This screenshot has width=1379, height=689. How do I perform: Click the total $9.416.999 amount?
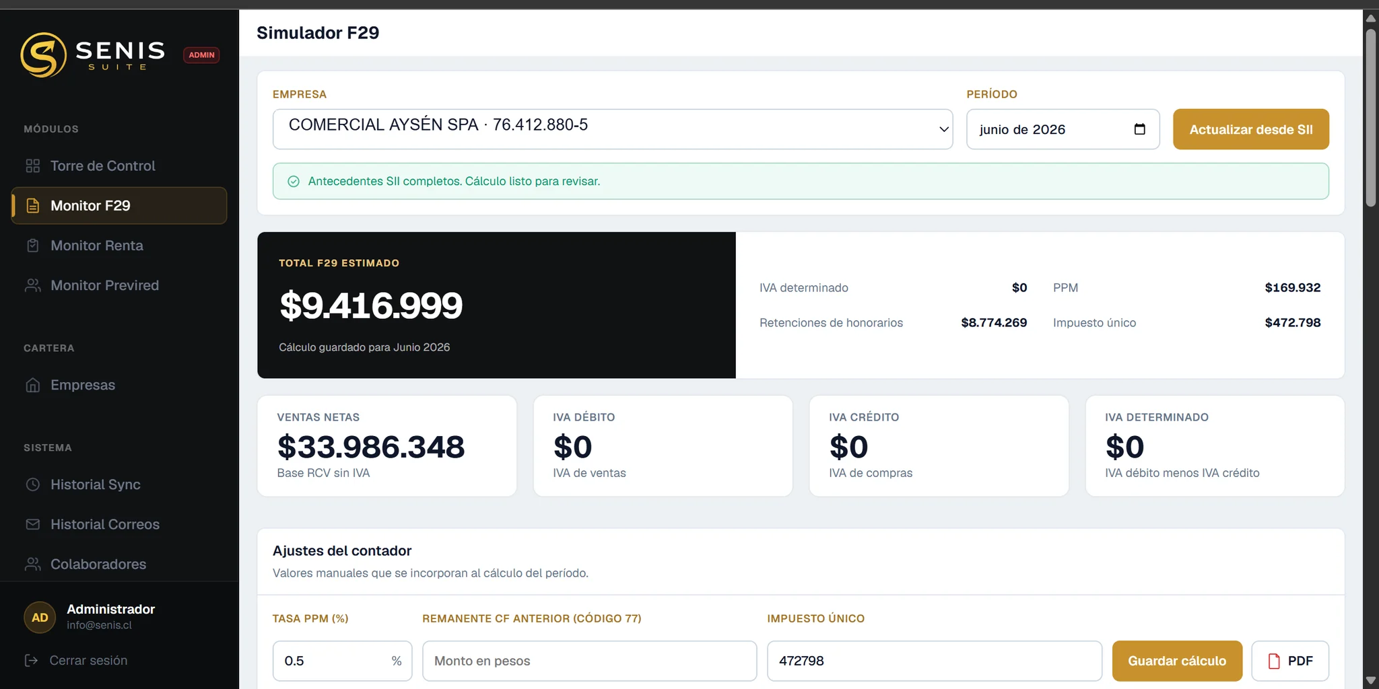pyautogui.click(x=371, y=305)
